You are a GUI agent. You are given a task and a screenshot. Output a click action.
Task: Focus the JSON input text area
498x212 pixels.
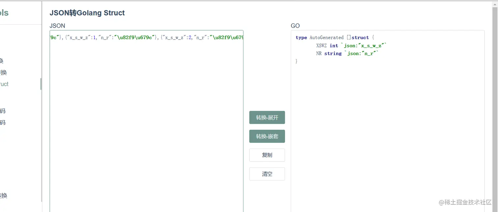pos(147,121)
